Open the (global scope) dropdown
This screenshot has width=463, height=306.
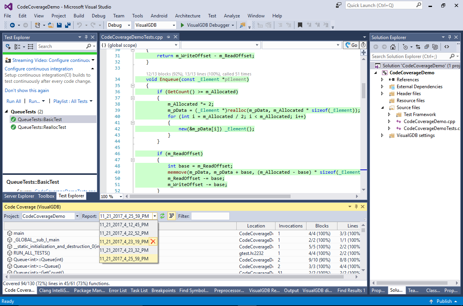coord(176,45)
